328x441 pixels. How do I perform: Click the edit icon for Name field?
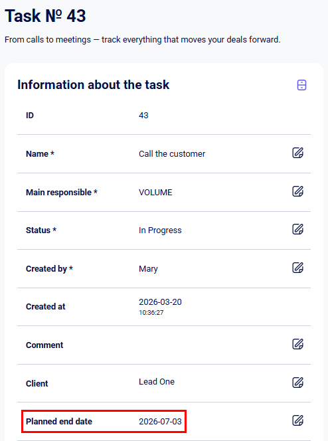(297, 153)
